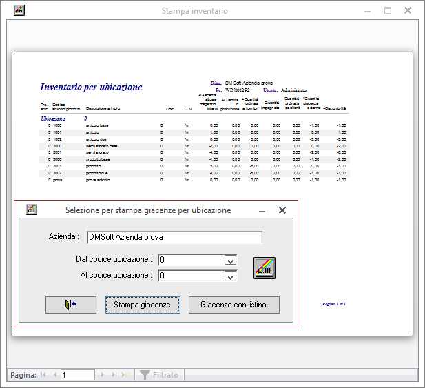Click Giacenze con listino button

pyautogui.click(x=234, y=305)
